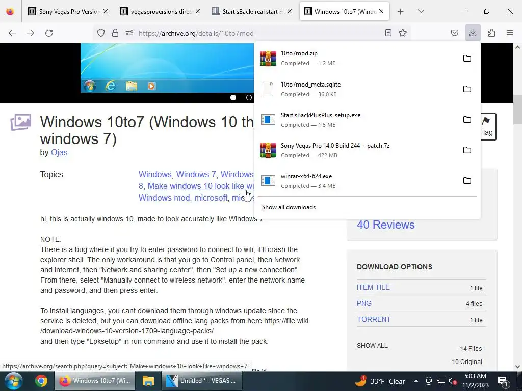522x391 pixels.
Task: Open the downloaded 10to7mod.zip file
Action: tap(356, 58)
